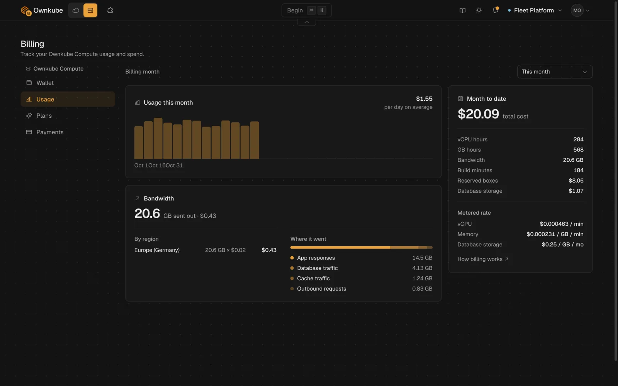Click the Ownkube logo icon
Viewport: 618px width, 386px height.
[x=26, y=11]
